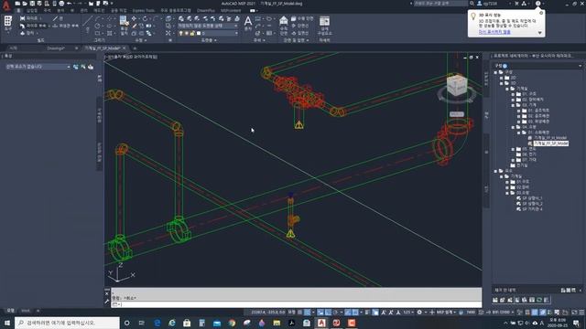Image resolution: width=586 pixels, height=329 pixels.
Task: Click the first icon in project navigator bottom toolbar
Action: pos(495,300)
